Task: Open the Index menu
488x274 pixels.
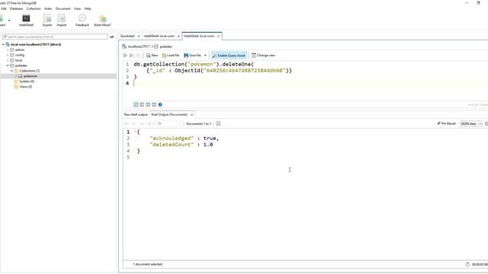Action: [x=48, y=8]
